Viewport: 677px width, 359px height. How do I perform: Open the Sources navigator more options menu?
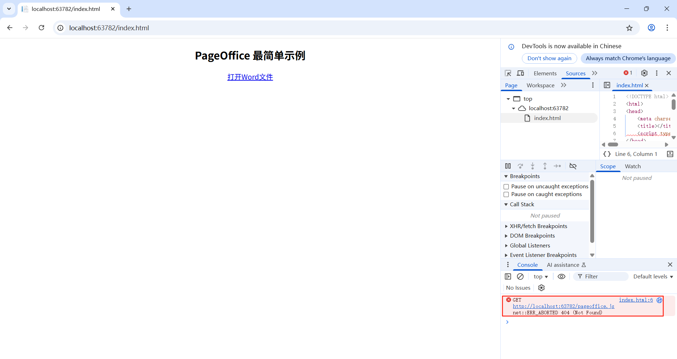(593, 85)
